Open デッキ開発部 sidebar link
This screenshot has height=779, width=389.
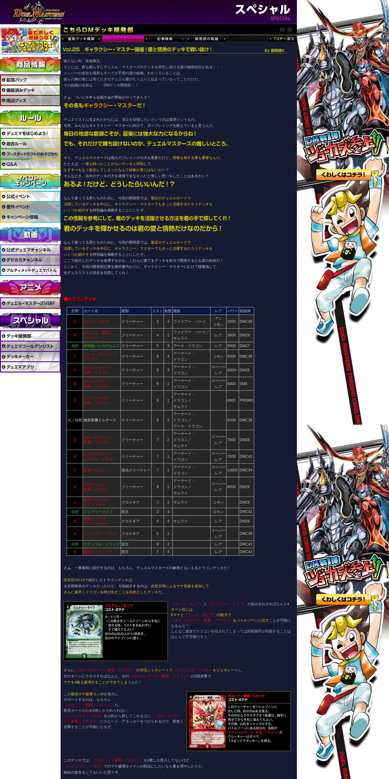[30, 336]
